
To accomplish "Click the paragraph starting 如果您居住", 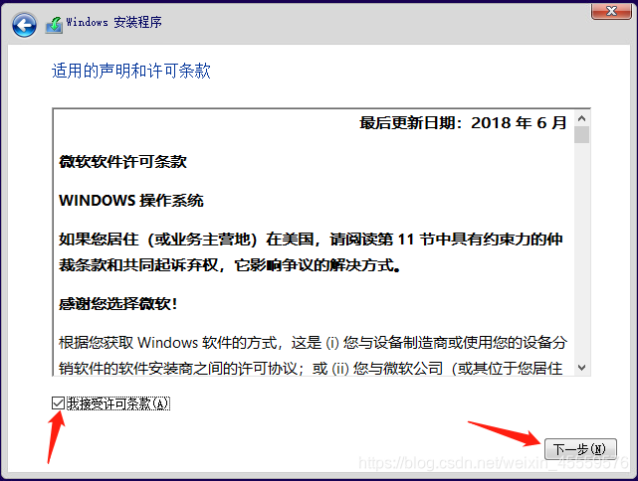I will coord(311,251).
